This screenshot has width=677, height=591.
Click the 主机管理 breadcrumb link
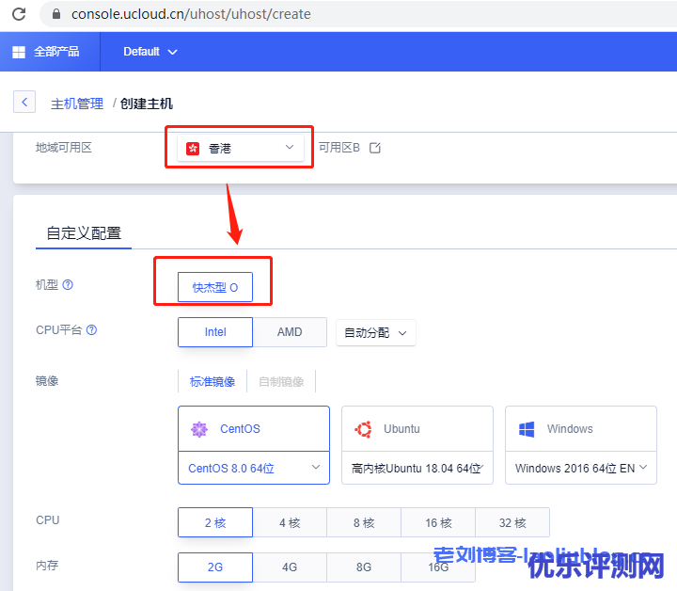77,104
